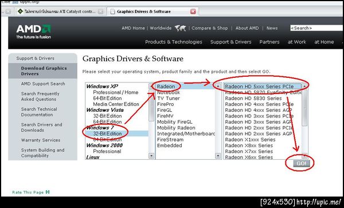Screen dimensions: 344x208
Task: Open Search Drivers and Downloads
Action: coord(41,127)
